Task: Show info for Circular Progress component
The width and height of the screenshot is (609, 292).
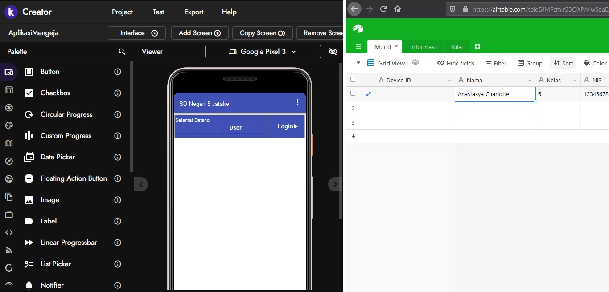Action: 118,114
